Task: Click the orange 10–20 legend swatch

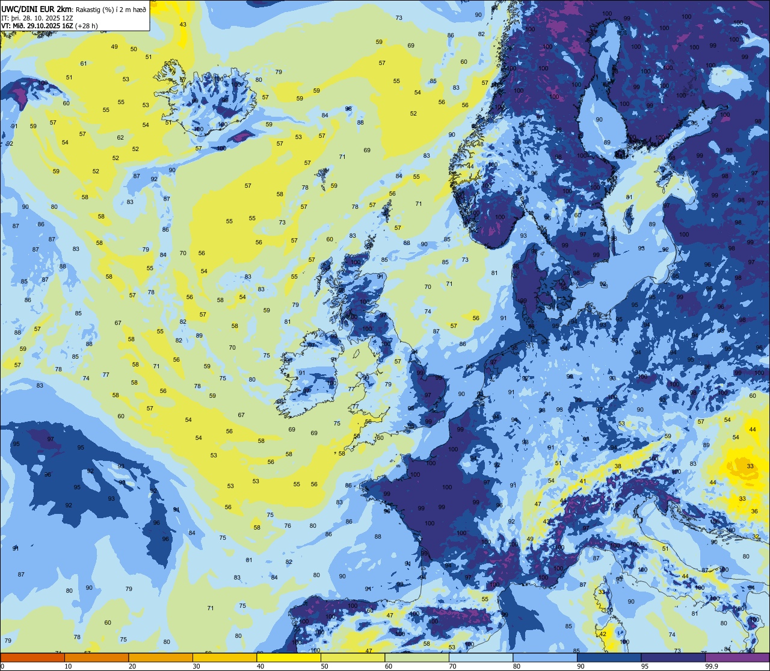Action: (96, 657)
